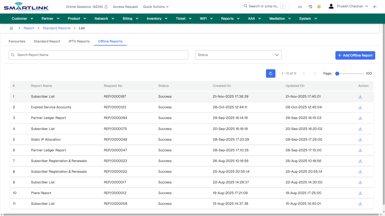The height and width of the screenshot is (216, 385).
Task: Open the notification bell icon
Action: pyautogui.click(x=319, y=6)
